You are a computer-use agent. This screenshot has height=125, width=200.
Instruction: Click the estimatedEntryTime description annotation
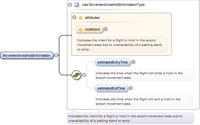click(145, 75)
